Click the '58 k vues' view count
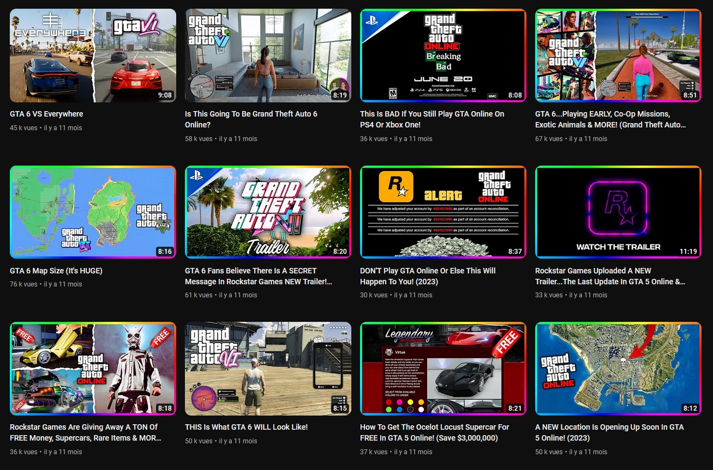Viewport: 713px width, 470px height. coord(199,139)
